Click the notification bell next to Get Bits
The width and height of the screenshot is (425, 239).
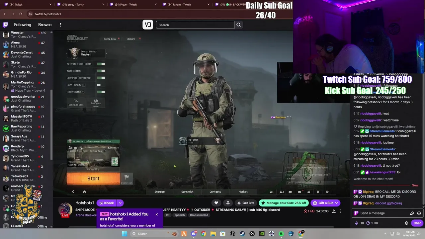tap(228, 203)
